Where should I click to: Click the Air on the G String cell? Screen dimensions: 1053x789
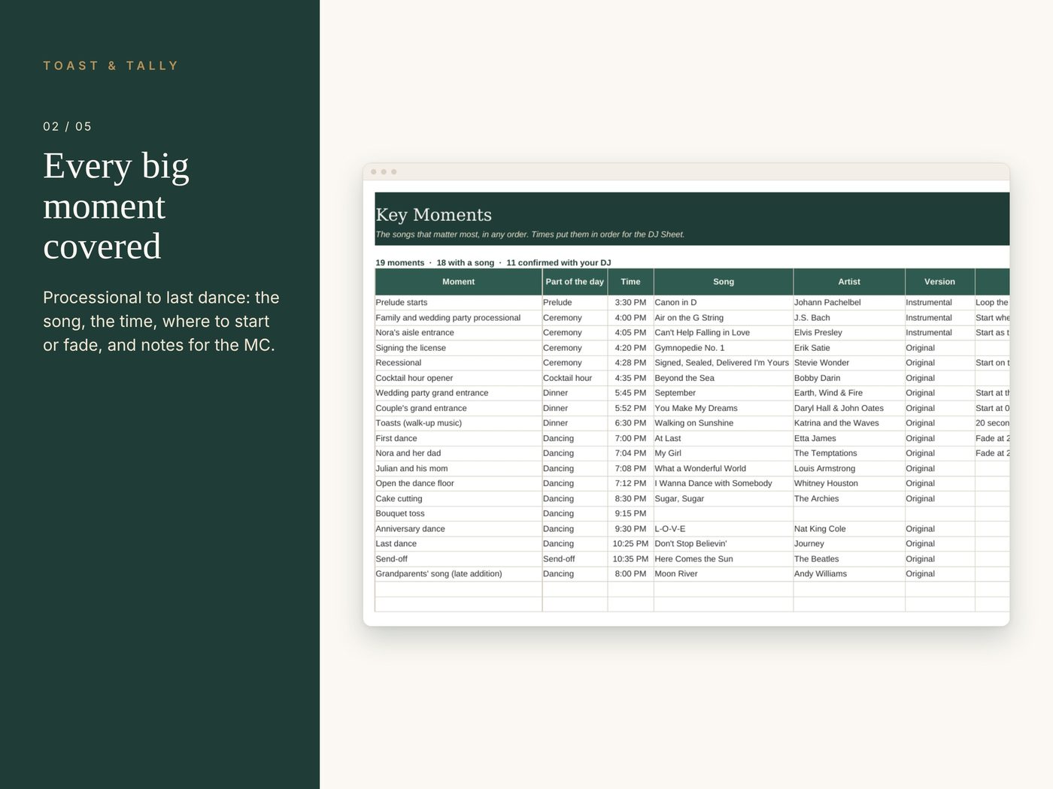pos(723,318)
